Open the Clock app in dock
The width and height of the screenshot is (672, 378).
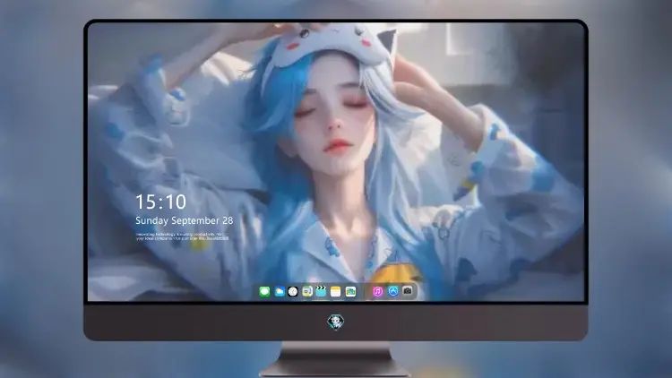(x=293, y=292)
